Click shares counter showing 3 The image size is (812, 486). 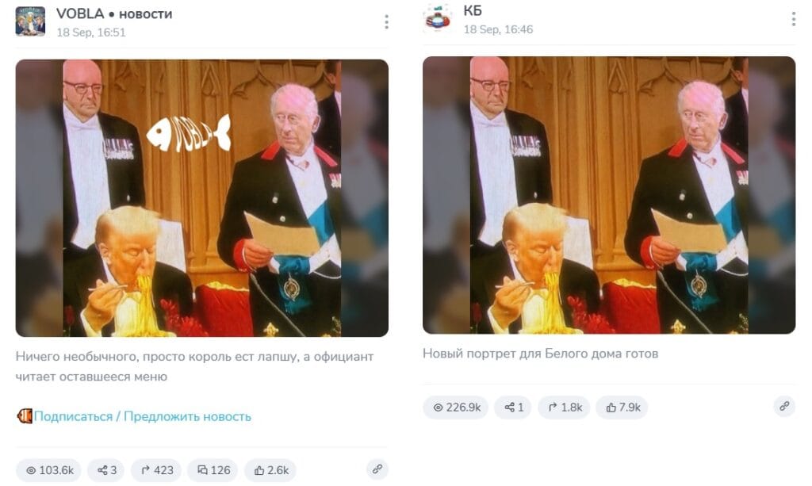tap(106, 470)
